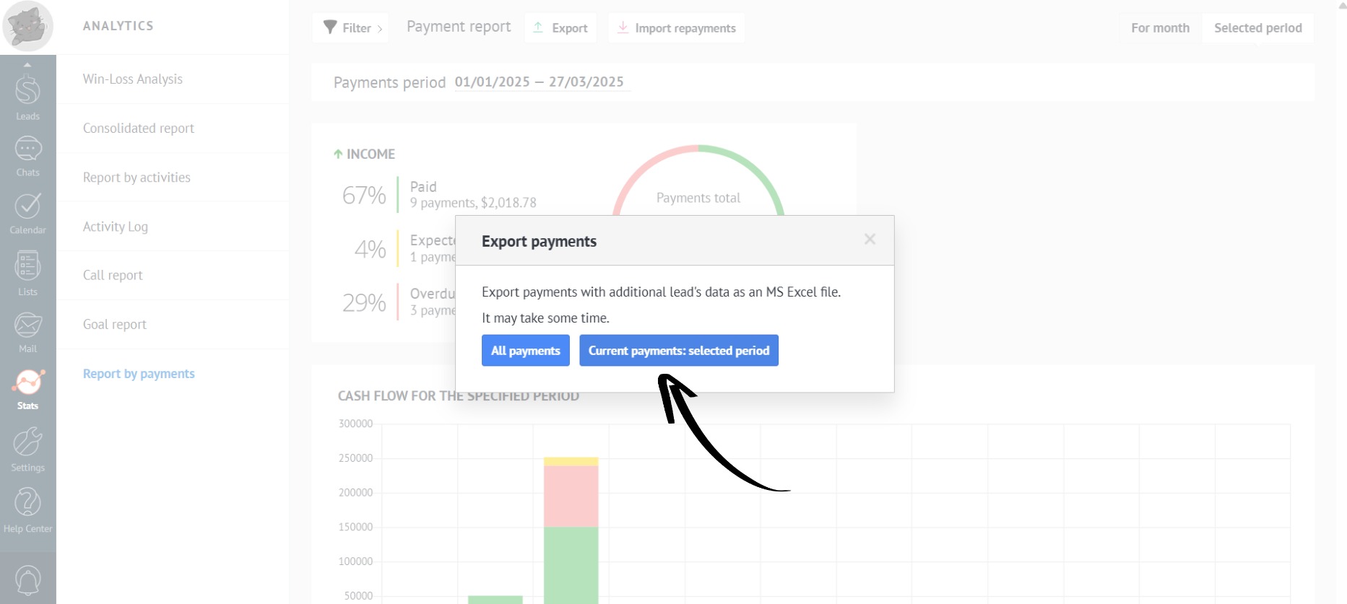This screenshot has width=1347, height=604.
Task: Open the payments period date range
Action: pyautogui.click(x=539, y=82)
